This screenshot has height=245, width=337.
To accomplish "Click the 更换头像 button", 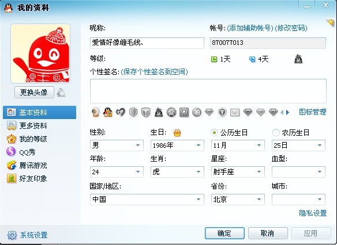I will pyautogui.click(x=34, y=93).
